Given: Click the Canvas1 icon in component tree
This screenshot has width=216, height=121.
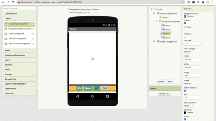Looking at the screenshot, I should pyautogui.click(x=160, y=17).
